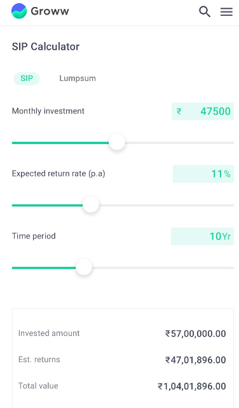Image resolution: width=239 pixels, height=408 pixels.
Task: Open the hamburger menu icon
Action: [226, 11]
